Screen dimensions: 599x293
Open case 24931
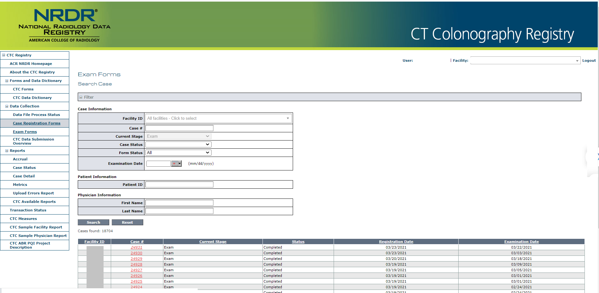pos(137,247)
